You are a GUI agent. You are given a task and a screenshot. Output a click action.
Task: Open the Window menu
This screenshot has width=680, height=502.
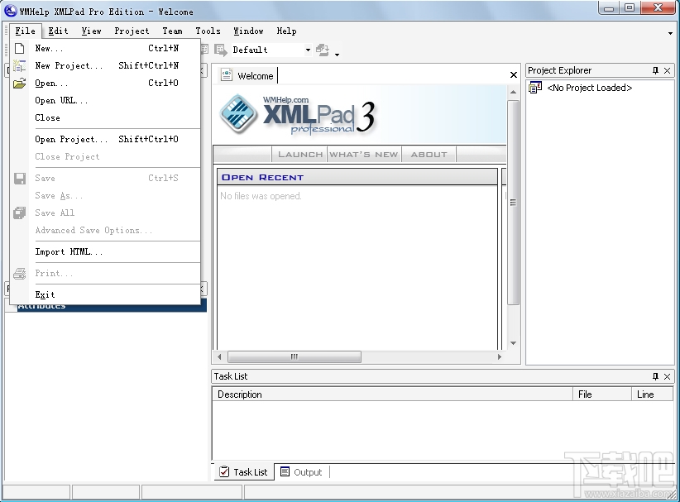(248, 31)
